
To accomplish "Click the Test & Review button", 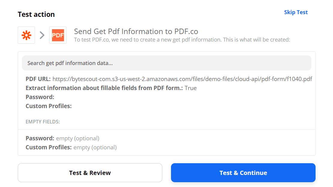I will pyautogui.click(x=90, y=173).
